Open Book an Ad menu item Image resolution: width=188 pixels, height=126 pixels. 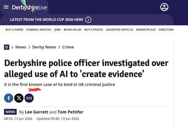[73, 30]
